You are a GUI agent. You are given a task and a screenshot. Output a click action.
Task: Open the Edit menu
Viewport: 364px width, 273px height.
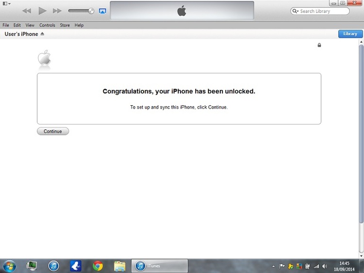click(17, 25)
